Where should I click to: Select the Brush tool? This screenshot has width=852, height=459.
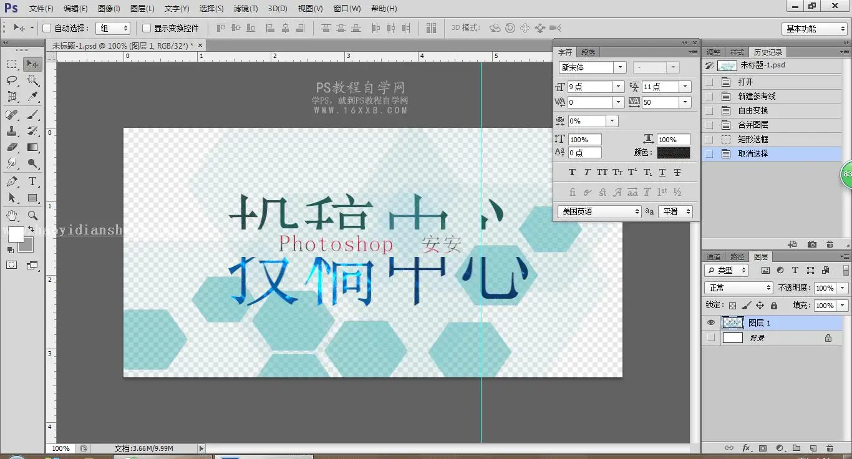[33, 115]
